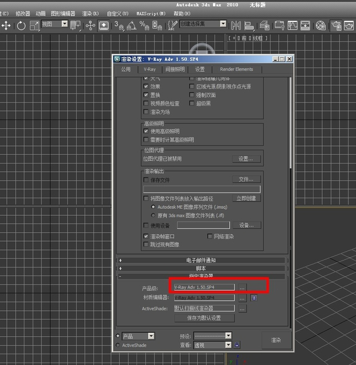Enable 渲染为场 checkbox
This screenshot has height=365, width=356.
[146, 112]
